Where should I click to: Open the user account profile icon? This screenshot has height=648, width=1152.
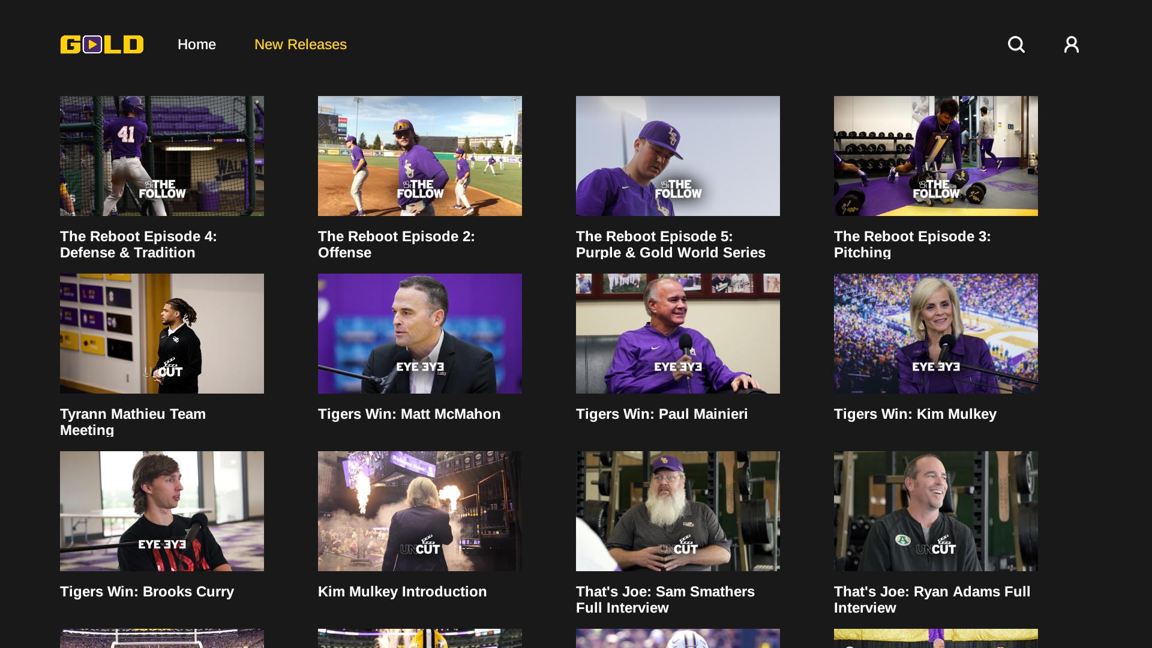tap(1072, 44)
